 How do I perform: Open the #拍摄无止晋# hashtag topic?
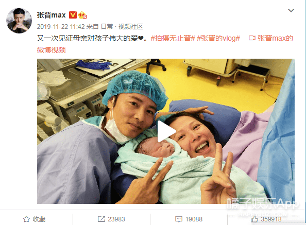[173, 38]
